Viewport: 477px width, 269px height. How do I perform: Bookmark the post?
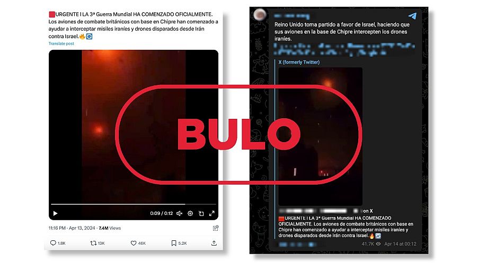click(174, 243)
